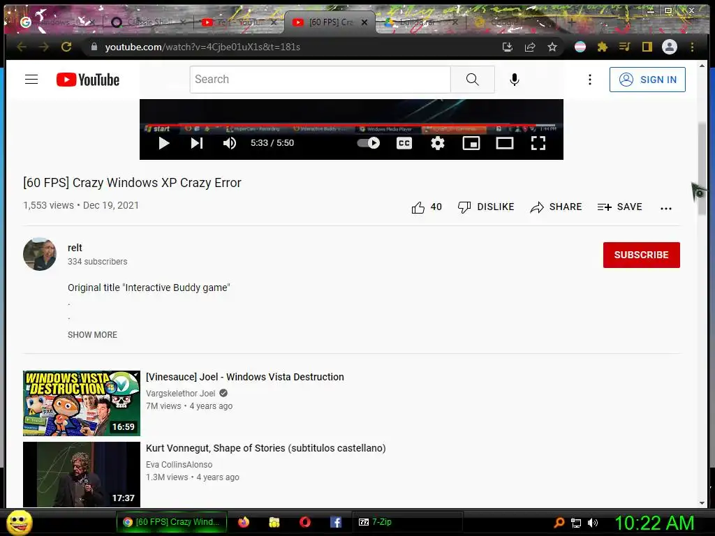
Task: Open the YouTube hamburger guide menu
Action: coord(31,80)
